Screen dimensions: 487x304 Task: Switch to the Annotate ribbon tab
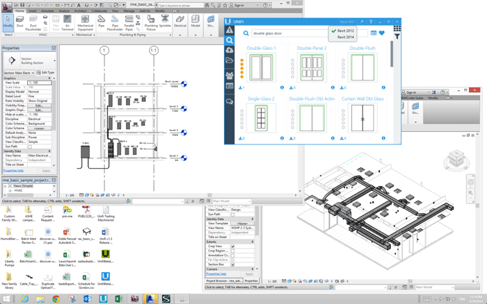48,11
